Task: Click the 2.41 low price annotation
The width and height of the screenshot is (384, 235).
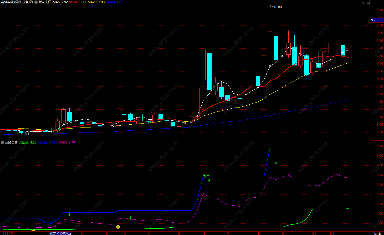Action: 27,134
